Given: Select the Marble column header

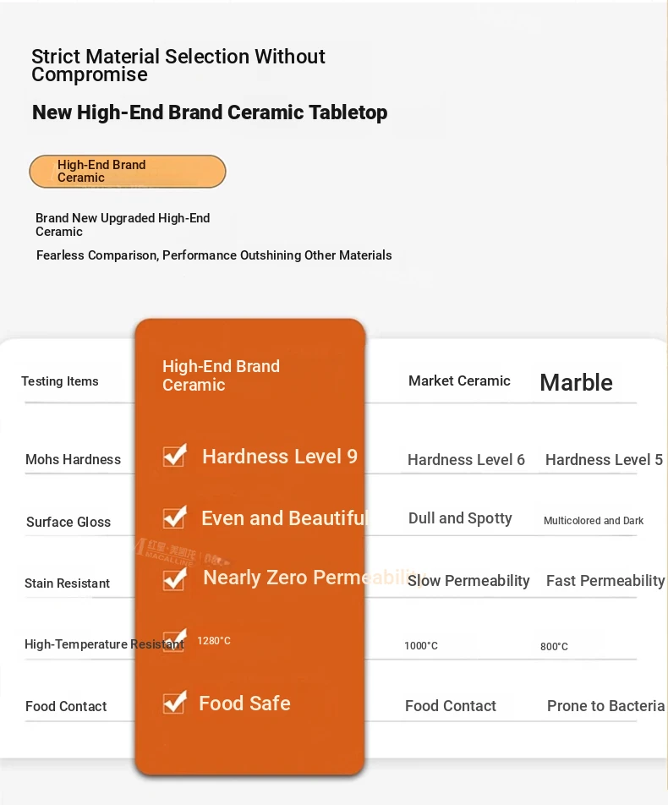Looking at the screenshot, I should pos(576,382).
